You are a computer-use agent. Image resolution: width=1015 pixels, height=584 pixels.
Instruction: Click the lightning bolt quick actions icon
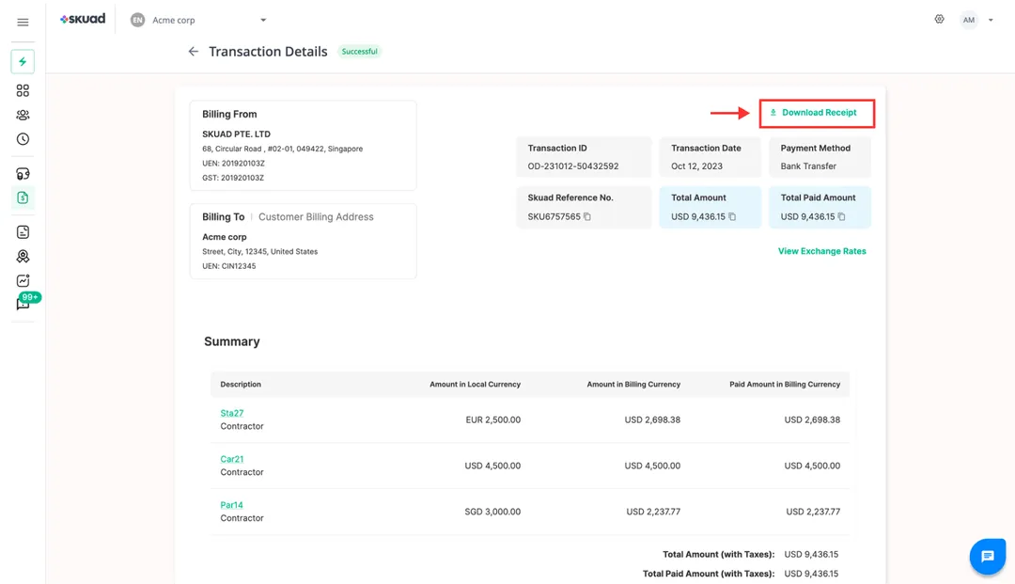(23, 61)
